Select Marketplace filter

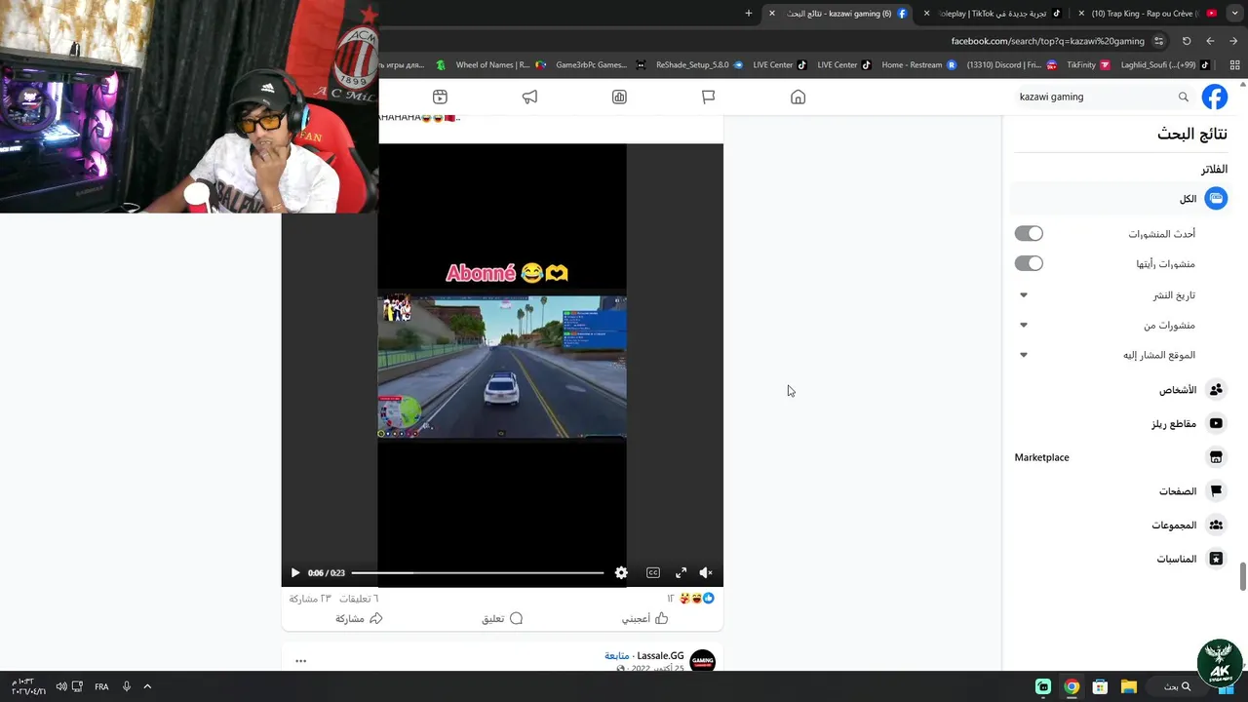click(x=1120, y=457)
